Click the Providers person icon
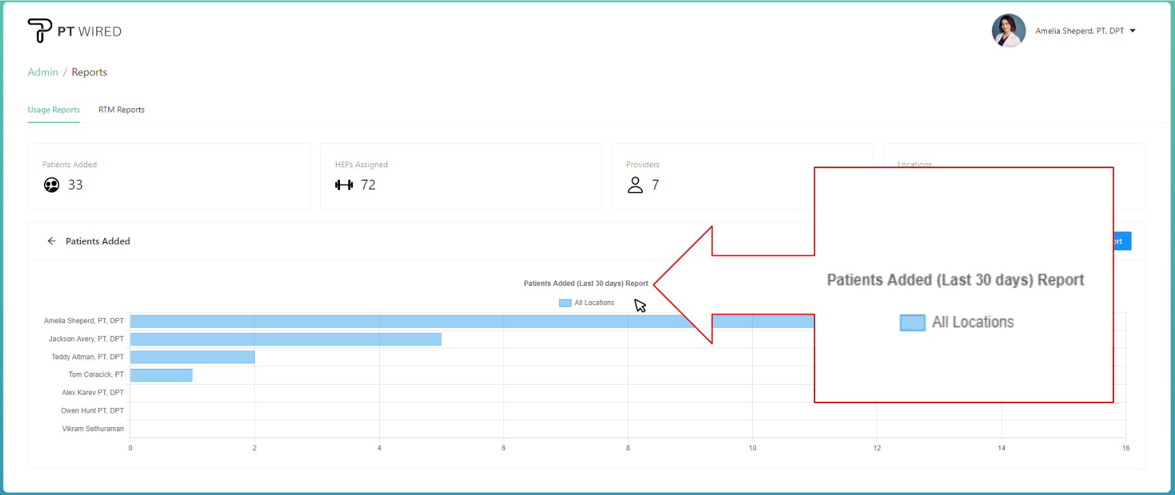The image size is (1175, 495). (635, 185)
